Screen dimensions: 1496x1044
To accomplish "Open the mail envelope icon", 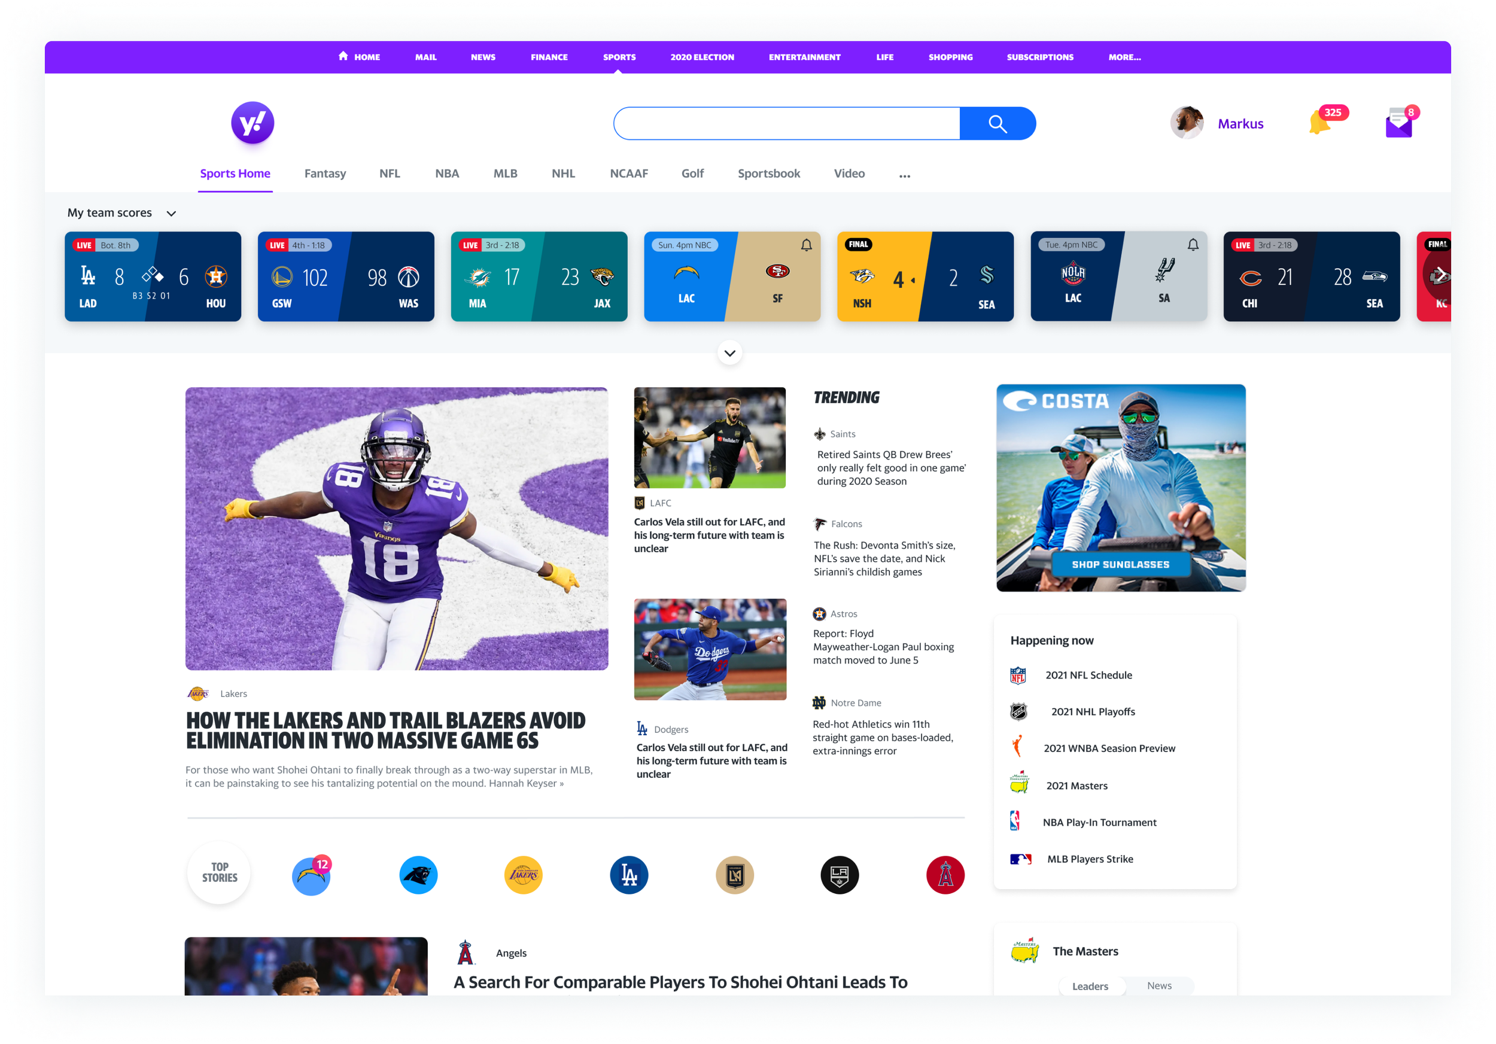I will 1398,124.
